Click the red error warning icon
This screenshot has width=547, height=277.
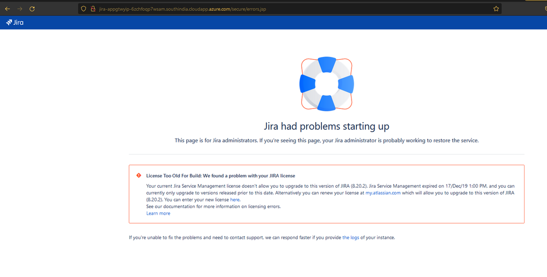139,176
